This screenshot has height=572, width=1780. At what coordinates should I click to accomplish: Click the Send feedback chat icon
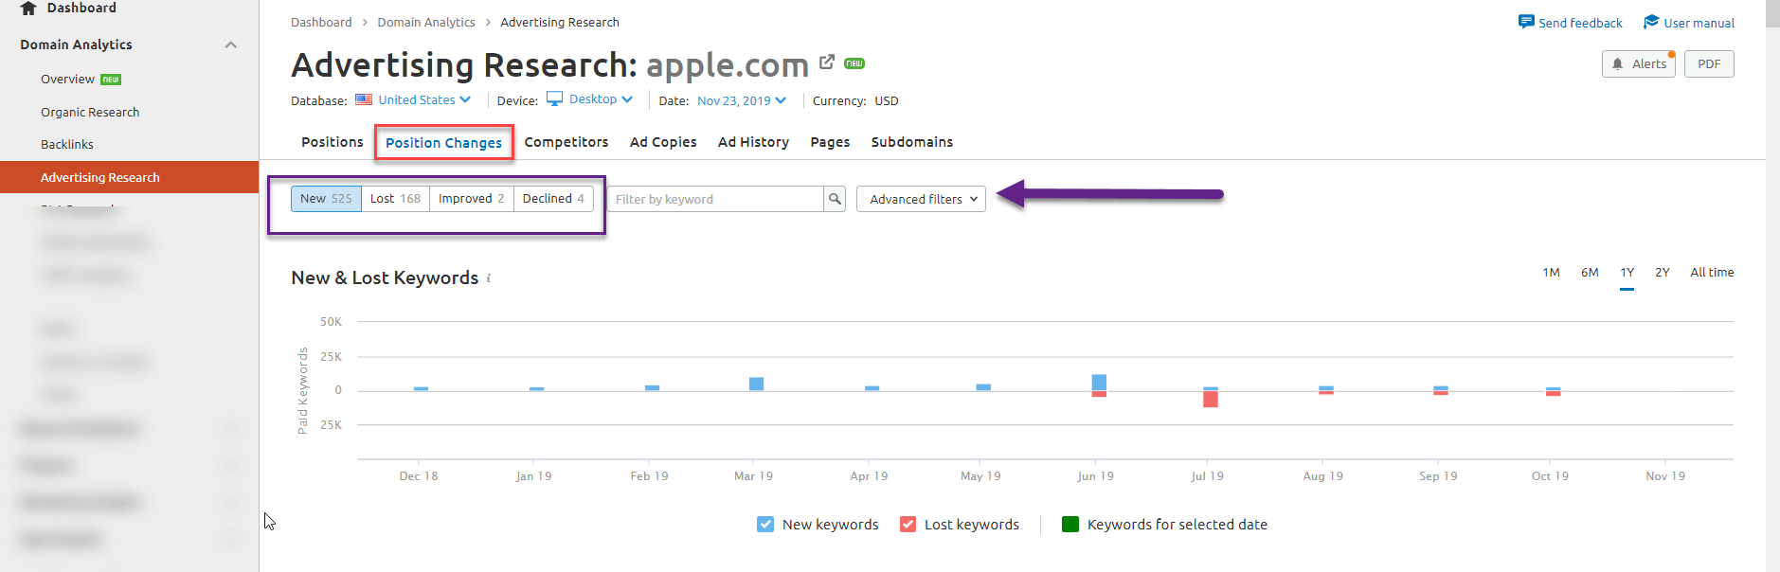[1526, 22]
